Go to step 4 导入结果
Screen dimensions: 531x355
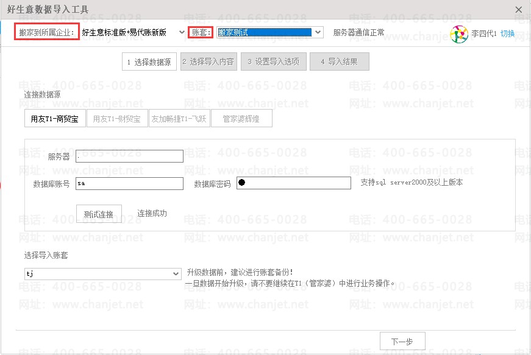tap(340, 62)
